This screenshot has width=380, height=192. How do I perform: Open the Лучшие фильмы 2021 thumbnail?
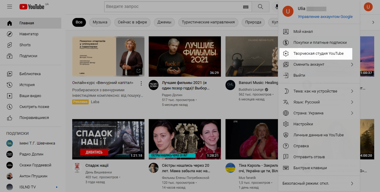(x=185, y=56)
